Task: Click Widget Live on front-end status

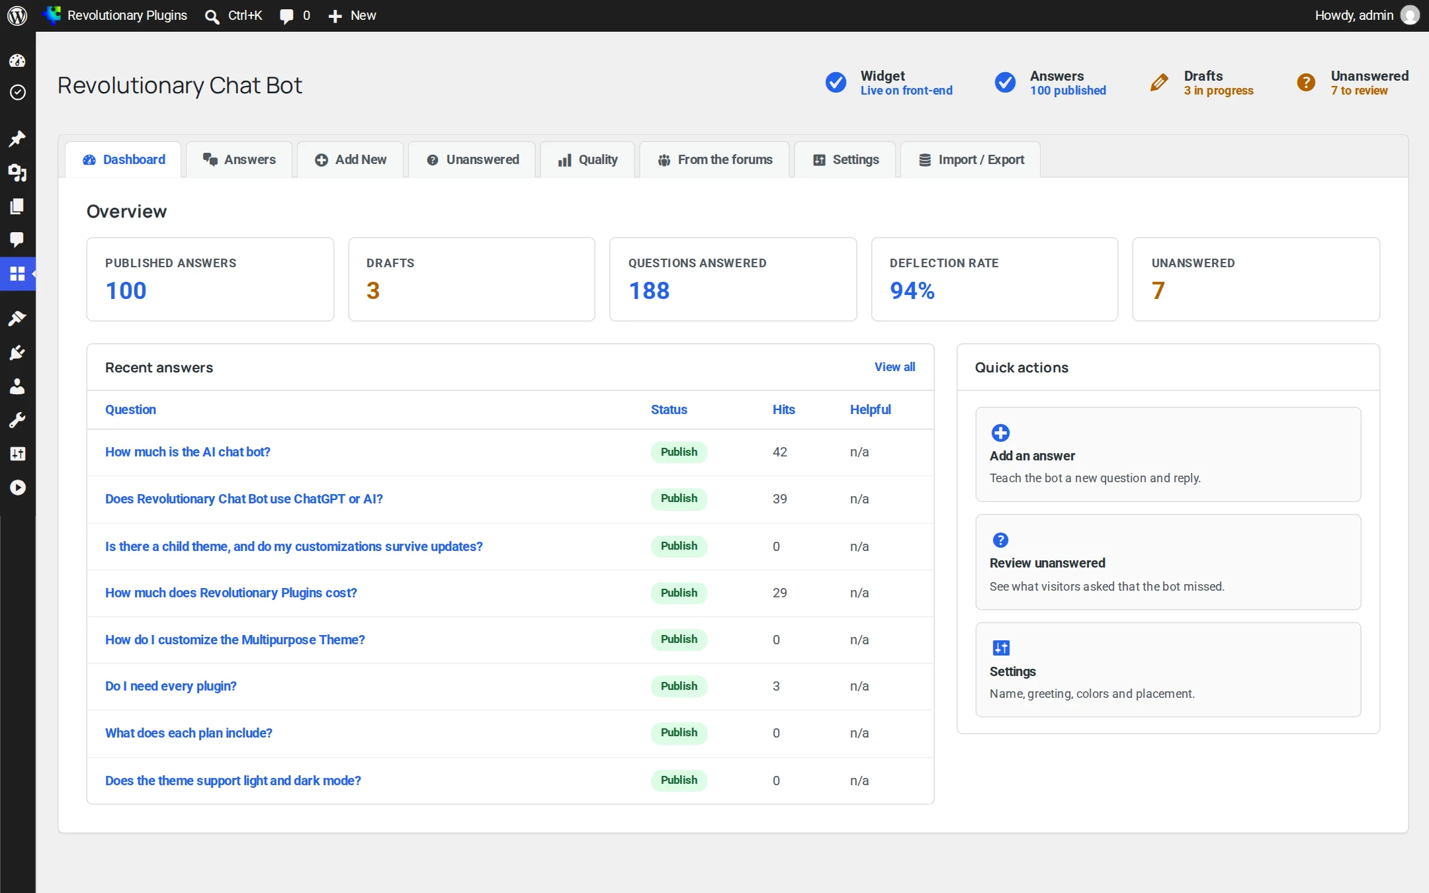Action: click(x=889, y=83)
